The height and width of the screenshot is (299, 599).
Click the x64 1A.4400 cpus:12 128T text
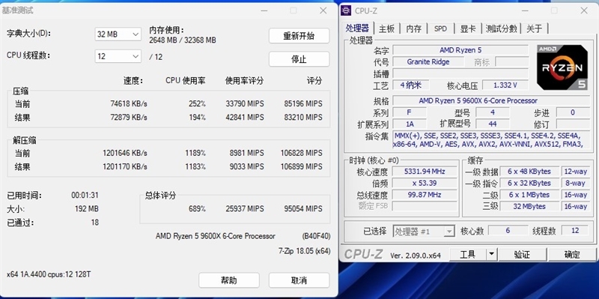pos(49,274)
